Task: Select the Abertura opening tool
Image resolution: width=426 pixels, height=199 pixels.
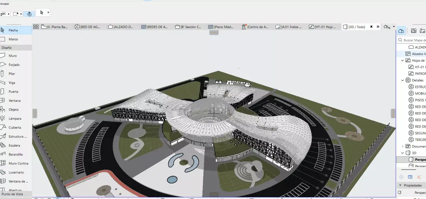Action: pyautogui.click(x=16, y=190)
